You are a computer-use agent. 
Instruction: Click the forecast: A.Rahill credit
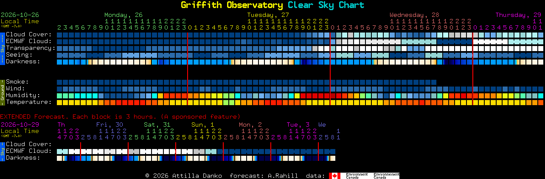264,176
